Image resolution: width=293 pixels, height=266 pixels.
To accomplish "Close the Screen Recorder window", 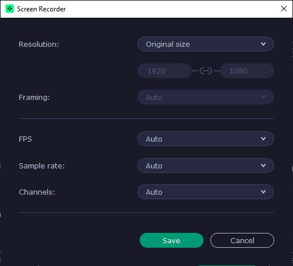I will pos(284,9).
